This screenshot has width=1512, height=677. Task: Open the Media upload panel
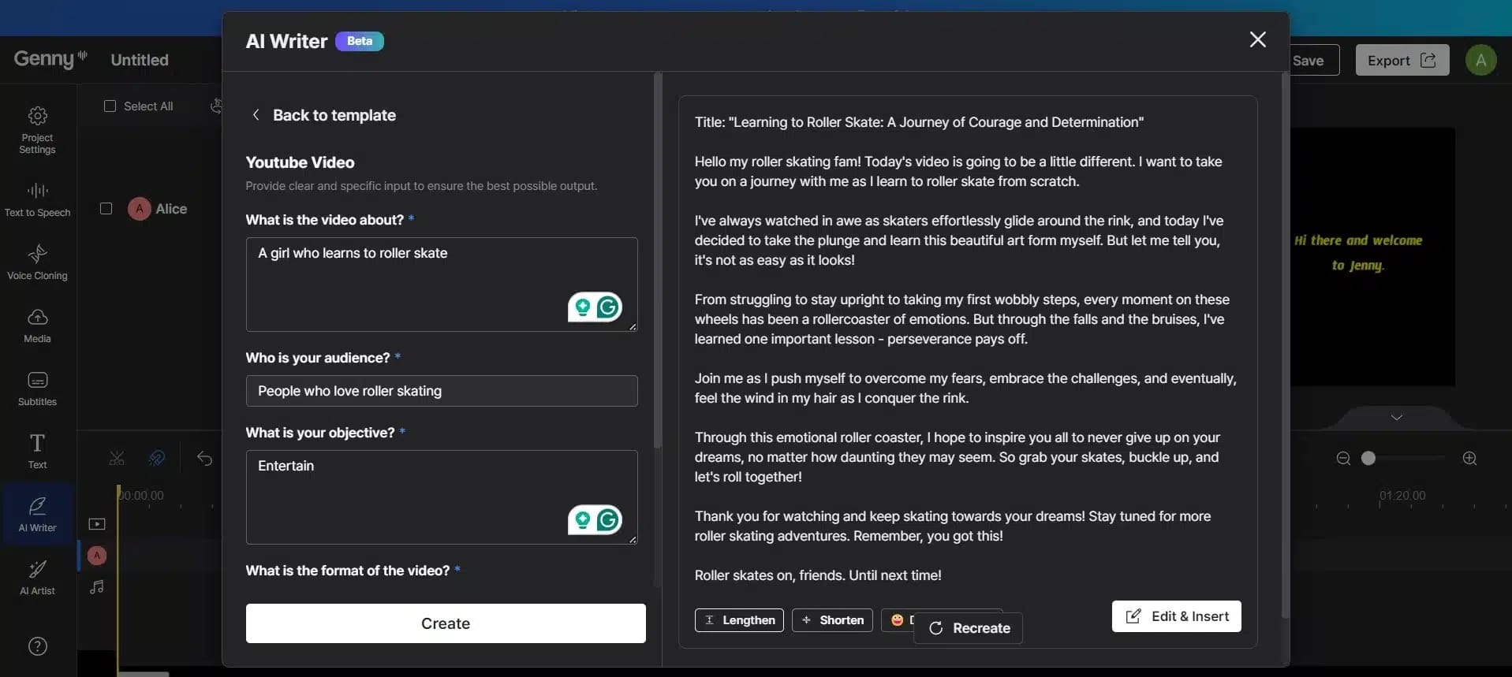pos(37,325)
